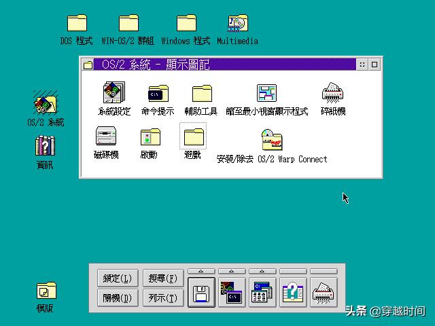Open the OS/2 系統 window's title-bar system menu

click(x=88, y=65)
